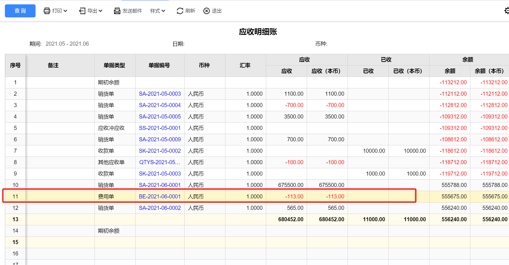Expand the 打印 dropdown arrow
509x265 pixels.
65,11
